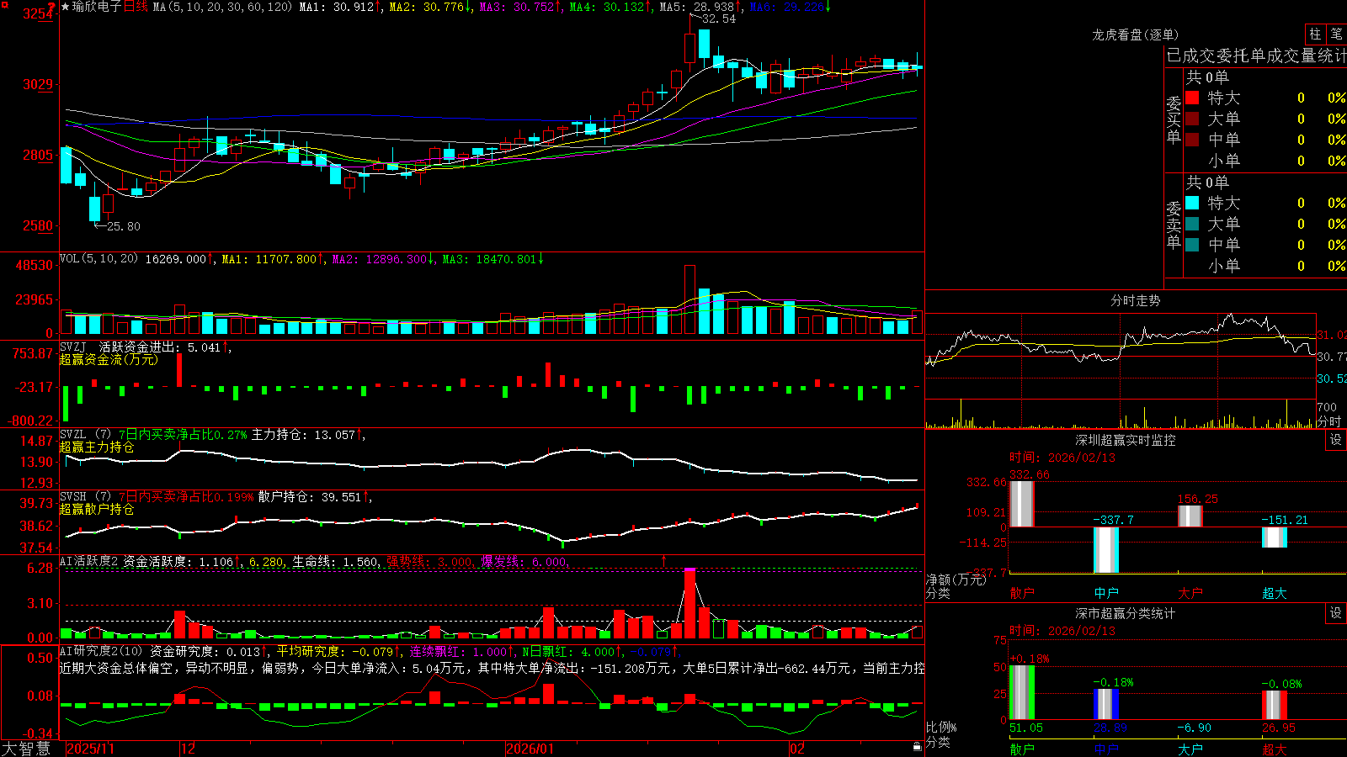Select the dark red 中单 buy-order swatch
1347x757 pixels.
coord(1192,140)
